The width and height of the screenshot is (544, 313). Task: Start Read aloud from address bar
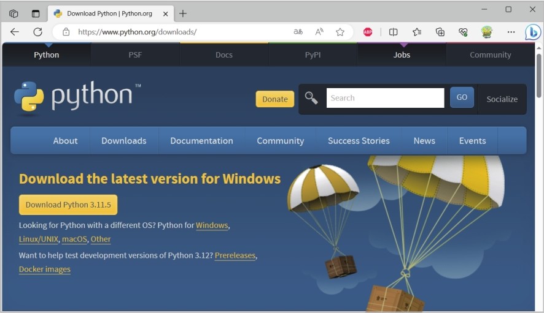tap(319, 32)
